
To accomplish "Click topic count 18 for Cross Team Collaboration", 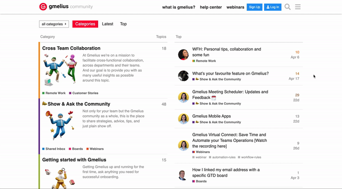I will [x=164, y=48].
